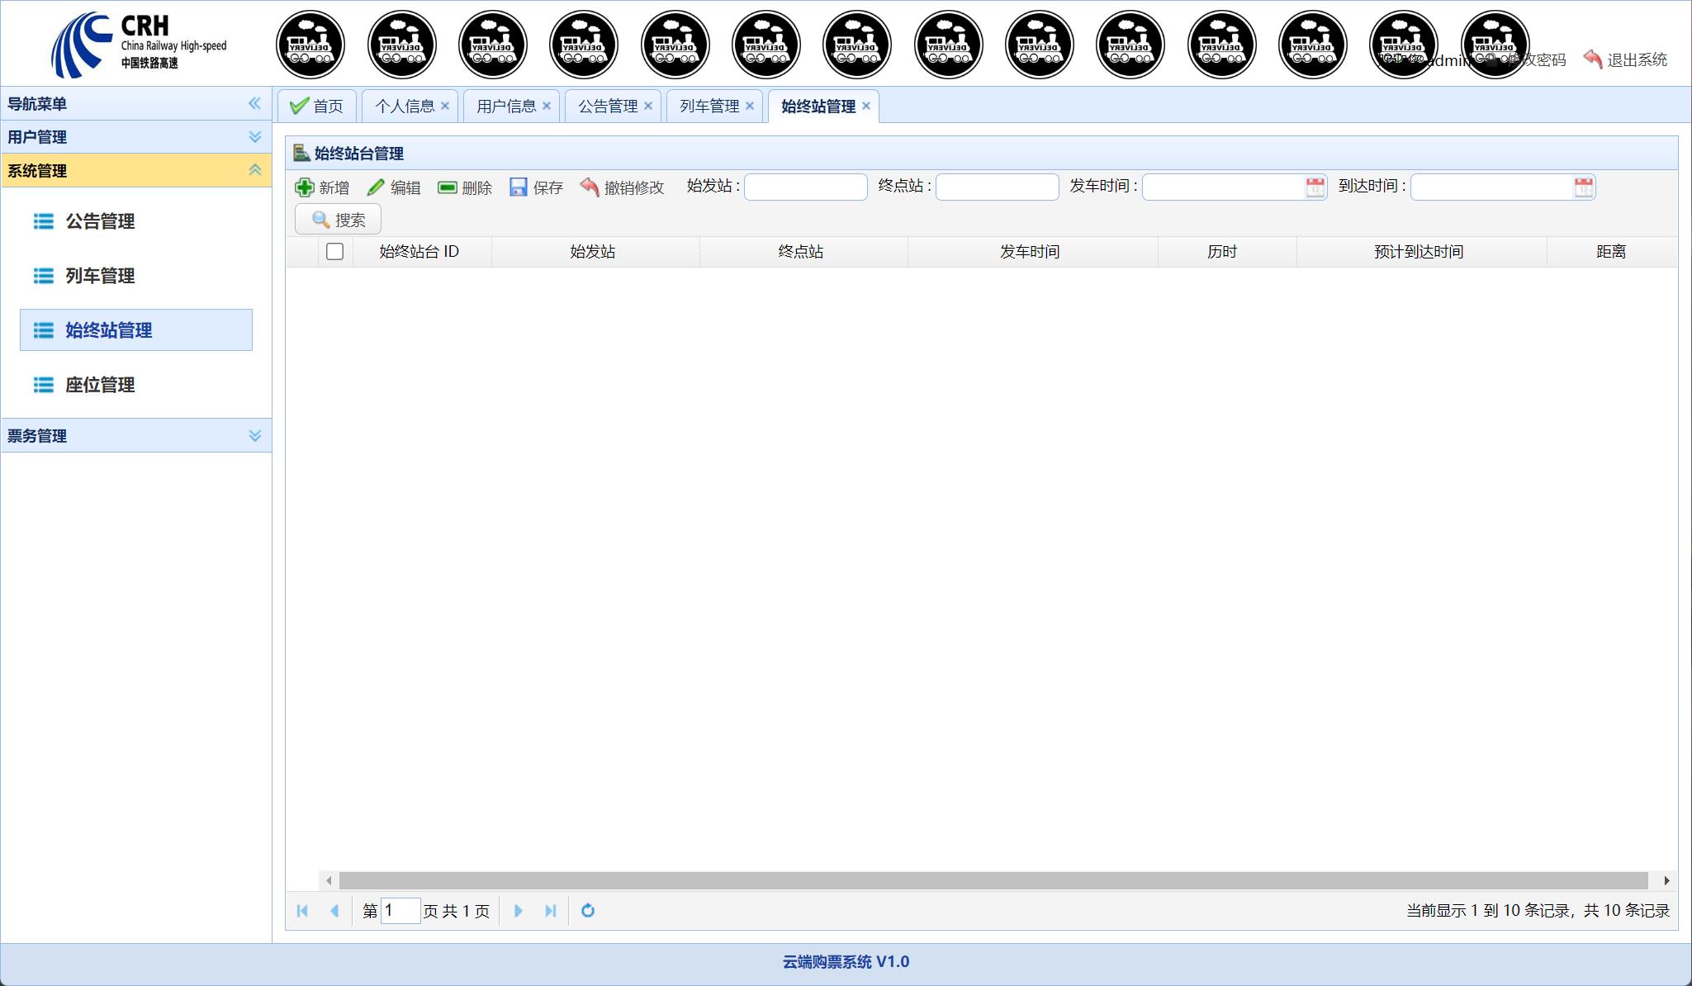The height and width of the screenshot is (986, 1692).
Task: Go to the next page arrow
Action: (x=519, y=910)
